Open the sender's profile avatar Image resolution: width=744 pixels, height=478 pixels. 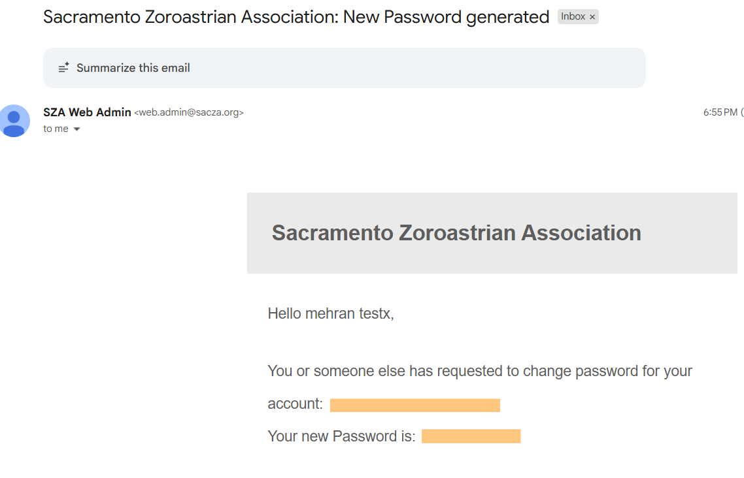click(14, 121)
